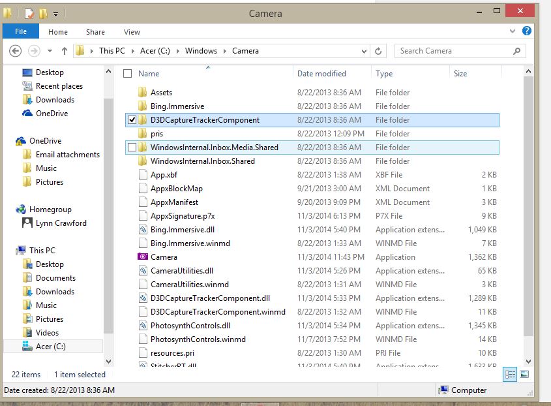The width and height of the screenshot is (551, 406).
Task: Click the App.xbf file icon
Action: coord(143,175)
